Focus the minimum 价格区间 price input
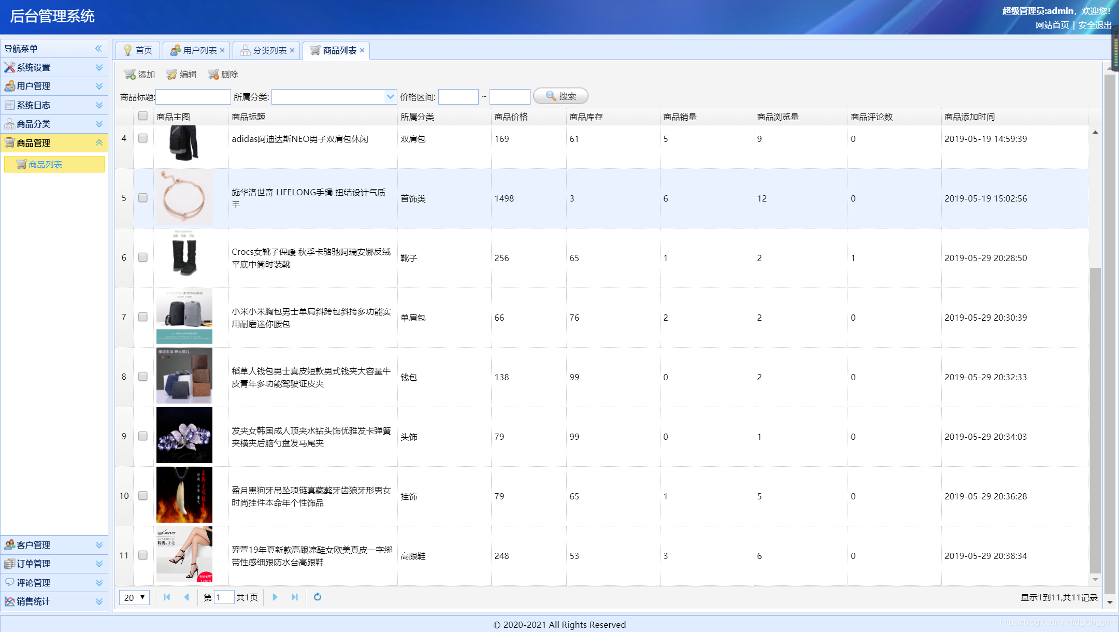This screenshot has width=1119, height=632. point(458,97)
